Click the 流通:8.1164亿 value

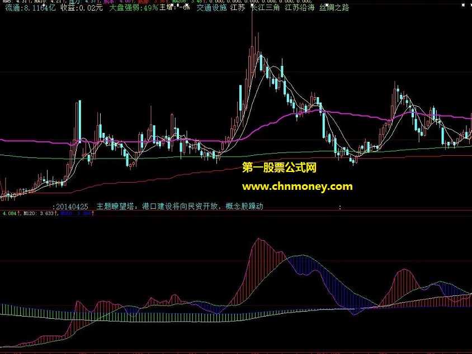coord(30,8)
